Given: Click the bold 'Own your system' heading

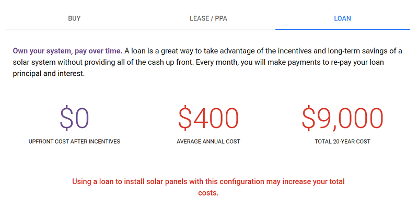Looking at the screenshot, I should 67,51.
